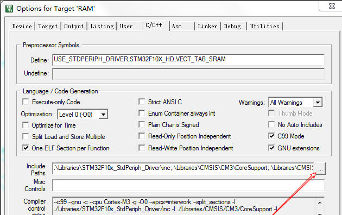The width and height of the screenshot is (342, 215).
Task: Enable Read-Only Position Independent
Action: [x=142, y=136]
